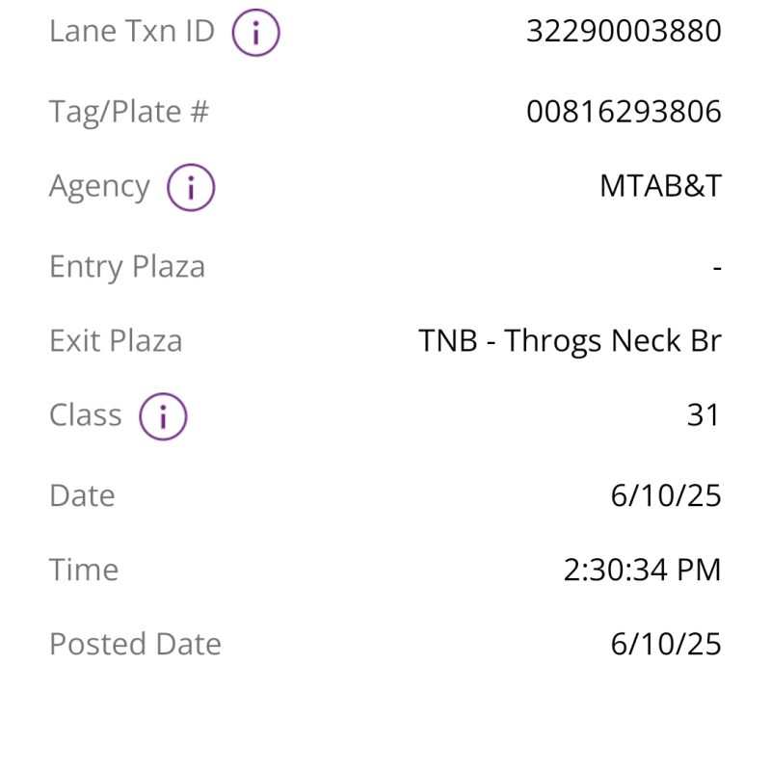Tap the Exit Plaza label

click(116, 341)
